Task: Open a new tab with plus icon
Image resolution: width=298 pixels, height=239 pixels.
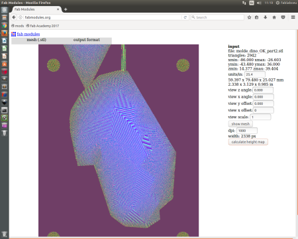Action: pos(66,9)
